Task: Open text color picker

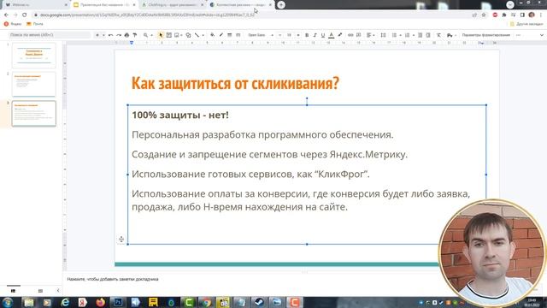Action: pyautogui.click(x=332, y=35)
